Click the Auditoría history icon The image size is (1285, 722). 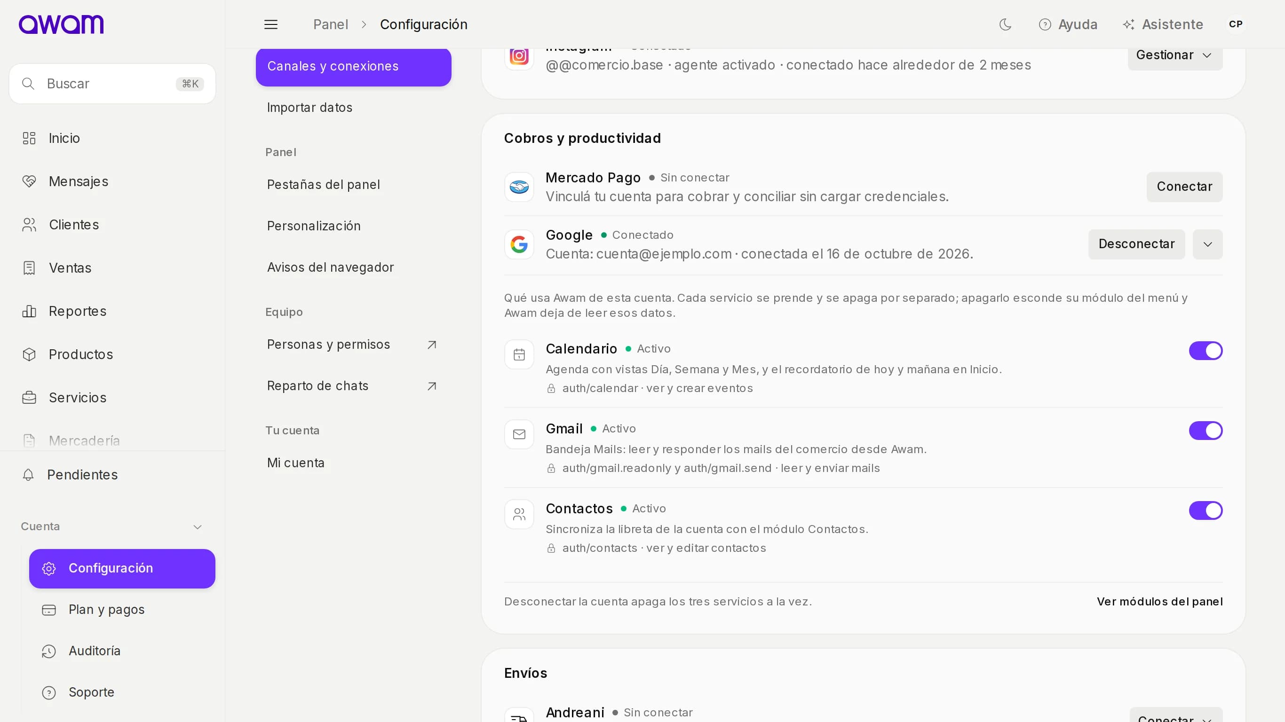pyautogui.click(x=49, y=651)
